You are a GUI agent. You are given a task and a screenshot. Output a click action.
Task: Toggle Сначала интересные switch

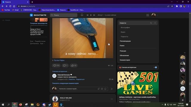point(155,67)
